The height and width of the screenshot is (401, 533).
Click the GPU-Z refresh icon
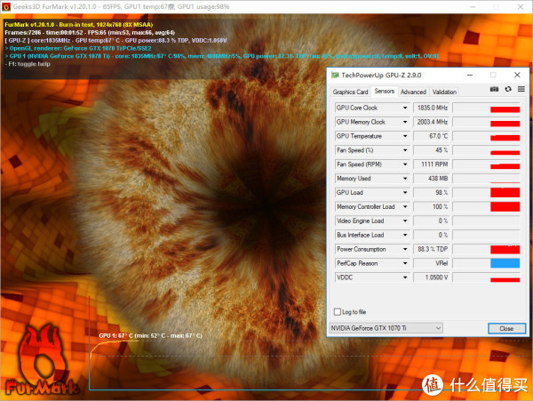(x=508, y=89)
